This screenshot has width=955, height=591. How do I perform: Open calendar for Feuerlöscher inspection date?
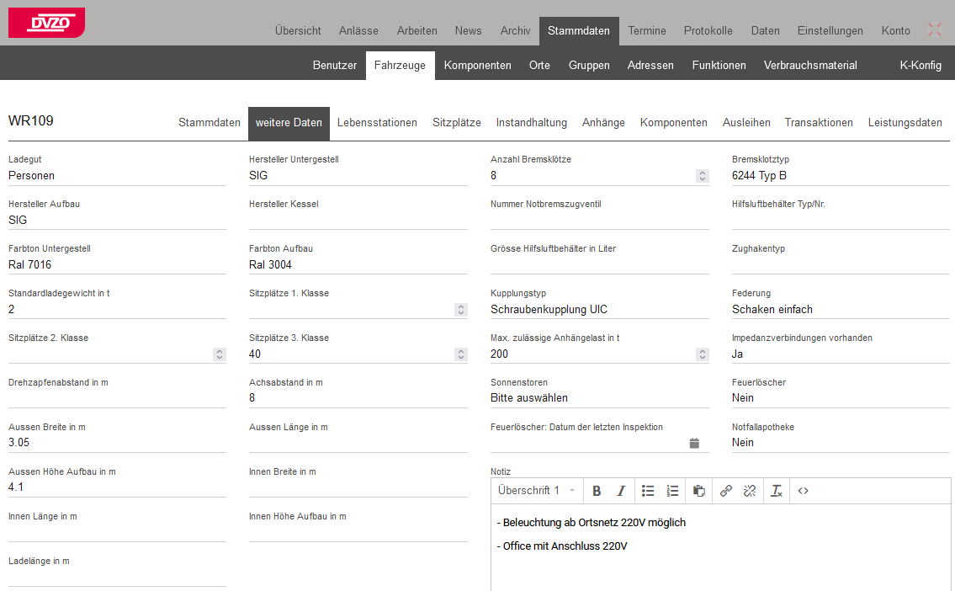(x=694, y=443)
